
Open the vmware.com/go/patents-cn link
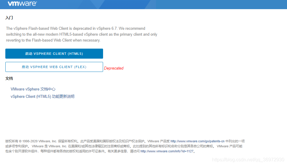[198, 141]
